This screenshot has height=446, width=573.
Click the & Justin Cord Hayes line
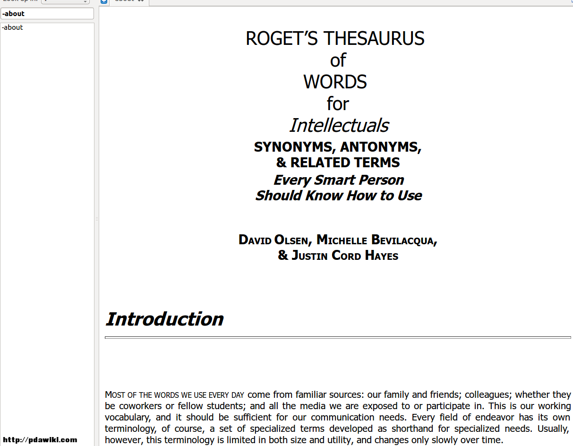point(338,256)
